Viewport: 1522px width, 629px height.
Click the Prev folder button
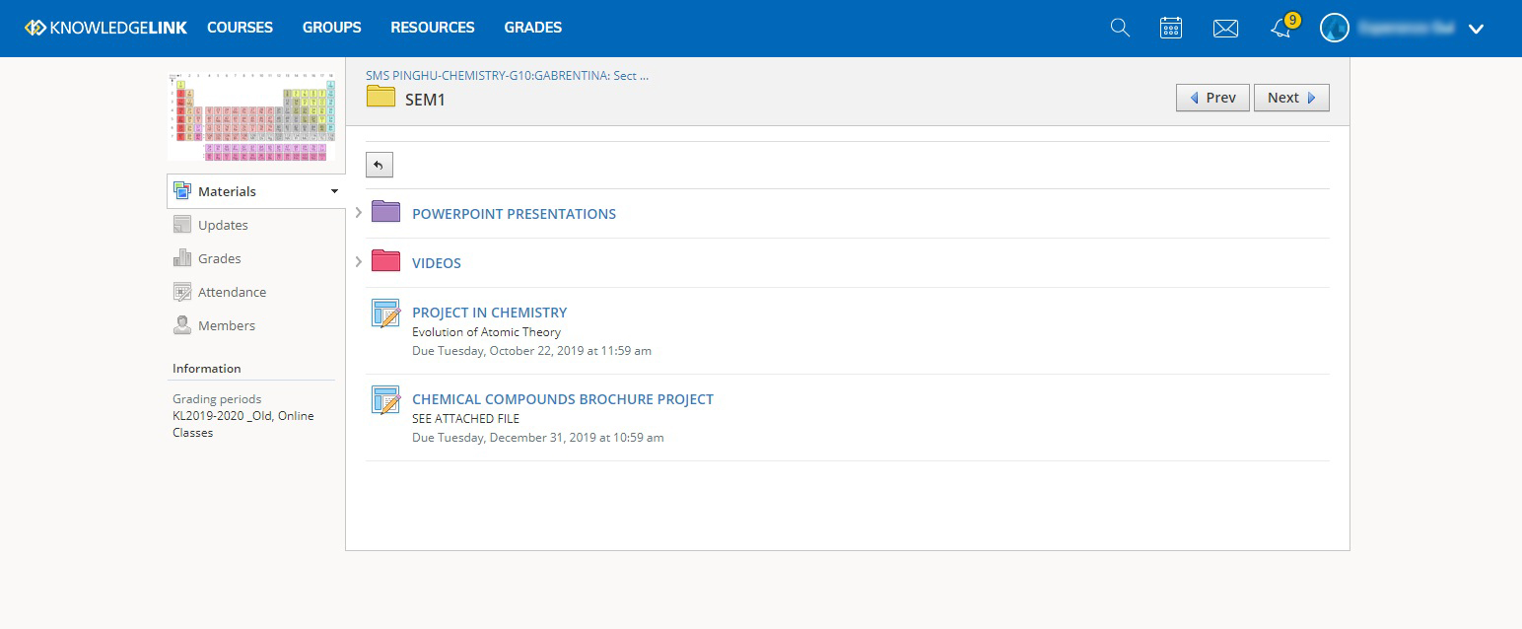(x=1212, y=98)
